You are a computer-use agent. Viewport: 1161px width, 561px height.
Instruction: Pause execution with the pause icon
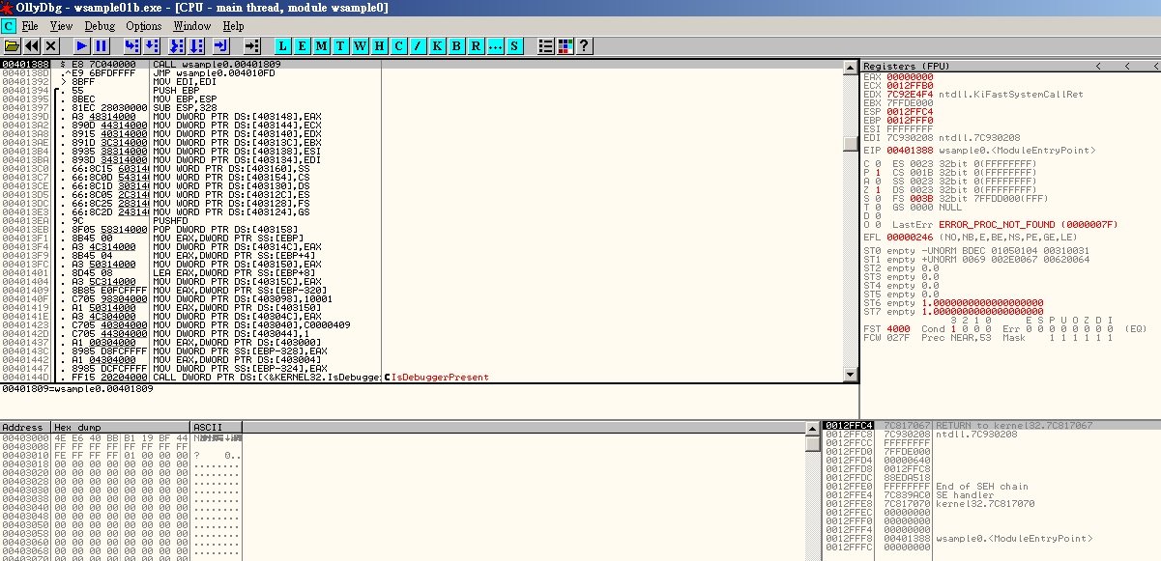(x=102, y=45)
